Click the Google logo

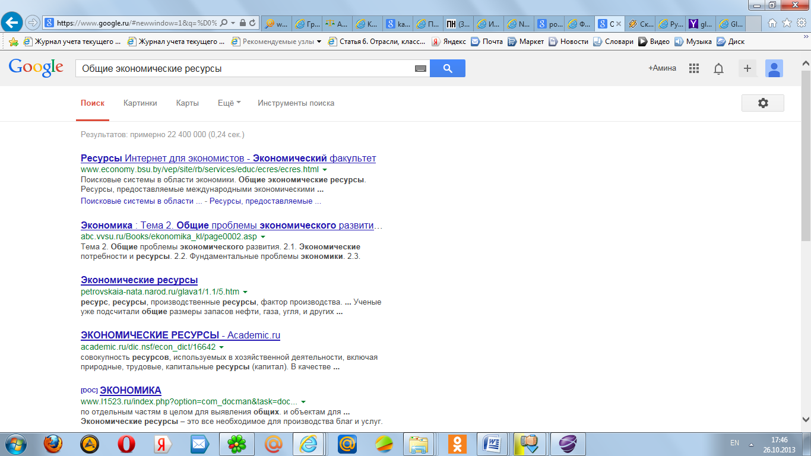(36, 68)
